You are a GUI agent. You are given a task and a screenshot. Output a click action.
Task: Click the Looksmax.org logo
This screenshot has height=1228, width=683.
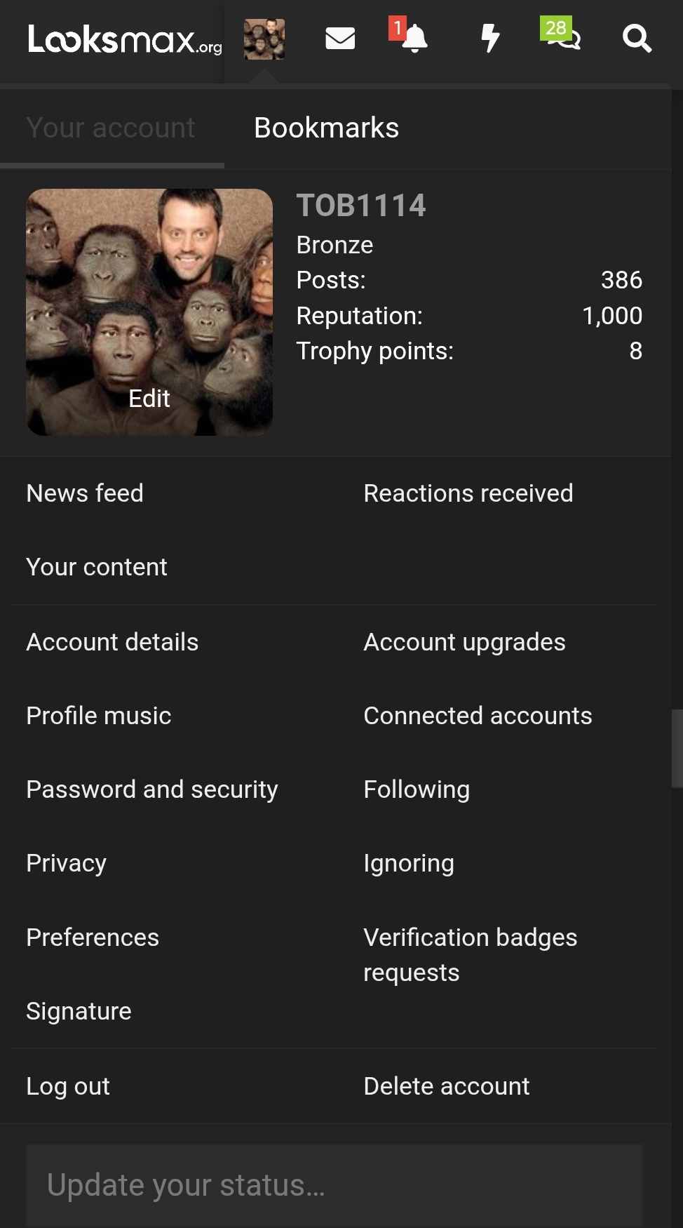(x=125, y=39)
